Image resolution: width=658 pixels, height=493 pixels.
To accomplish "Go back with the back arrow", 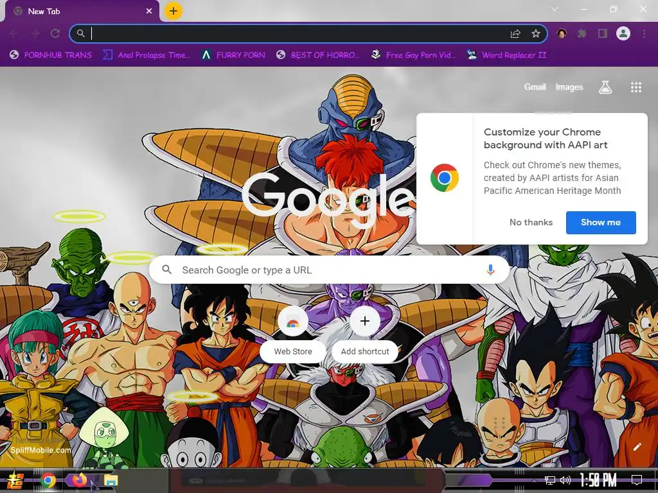I will 14,33.
